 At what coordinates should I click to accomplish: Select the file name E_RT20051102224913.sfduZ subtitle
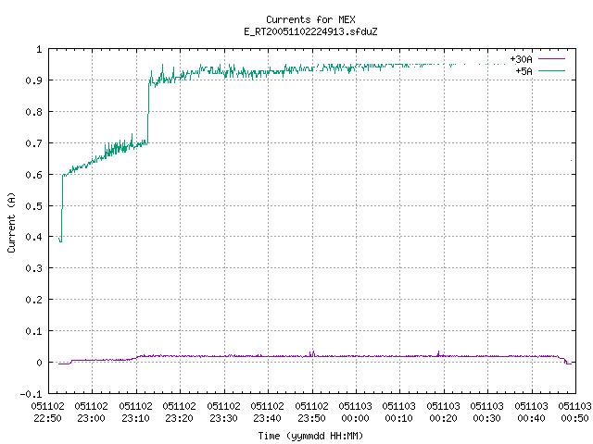pos(310,31)
